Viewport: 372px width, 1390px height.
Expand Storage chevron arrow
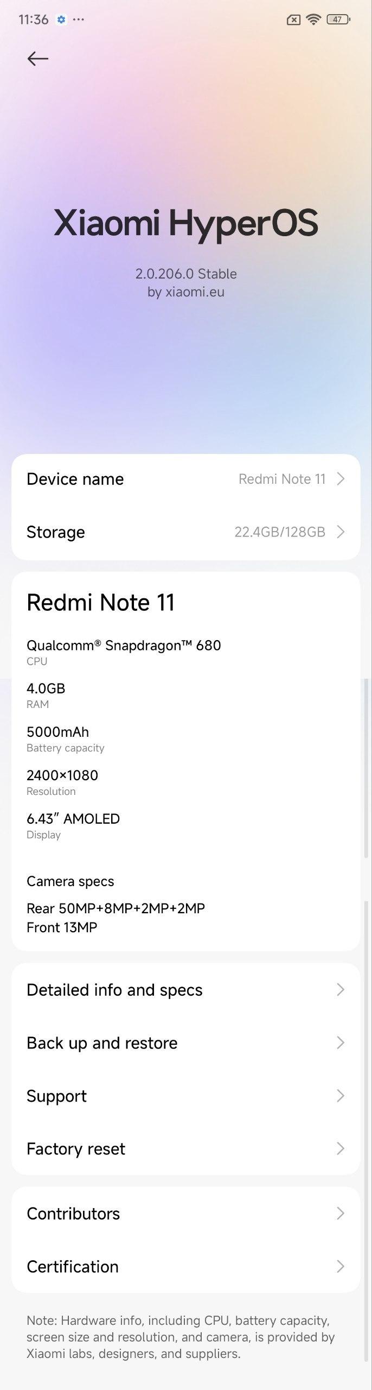341,532
